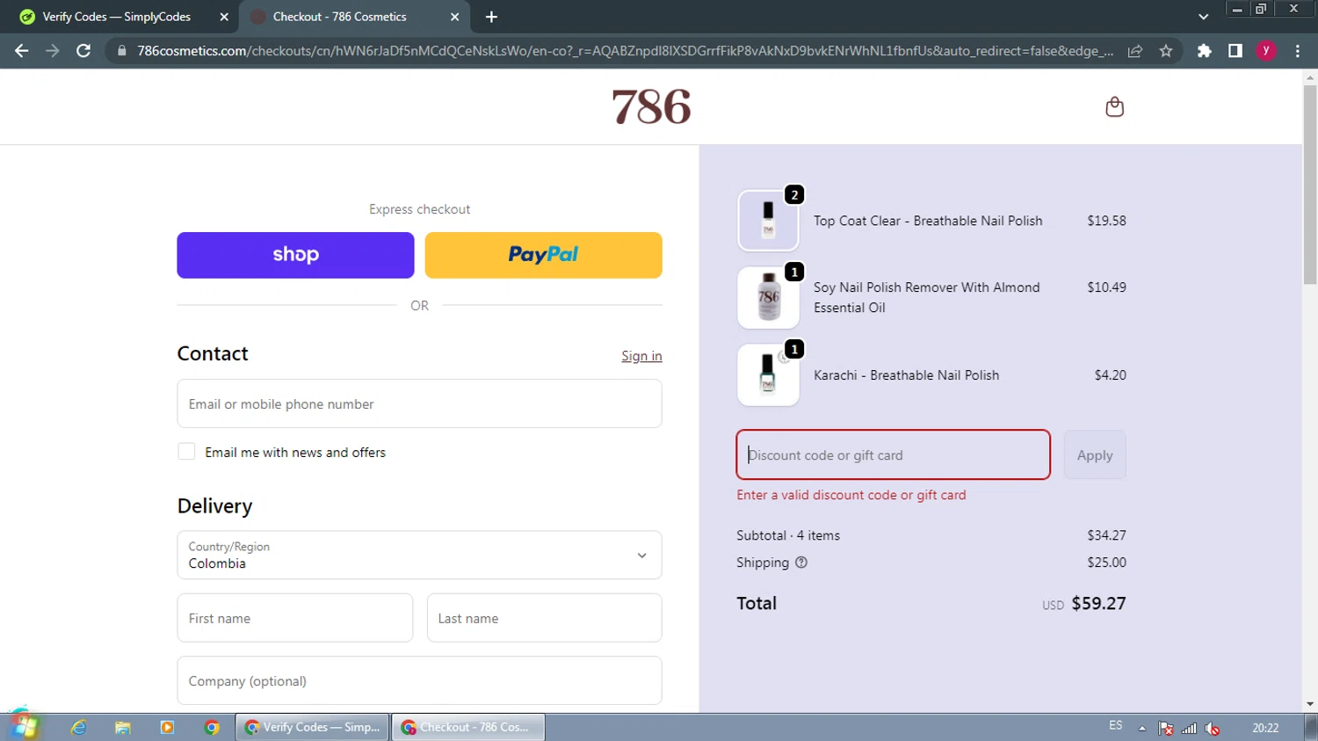Open Chrome extensions puzzle icon
The image size is (1318, 741).
coord(1204,51)
